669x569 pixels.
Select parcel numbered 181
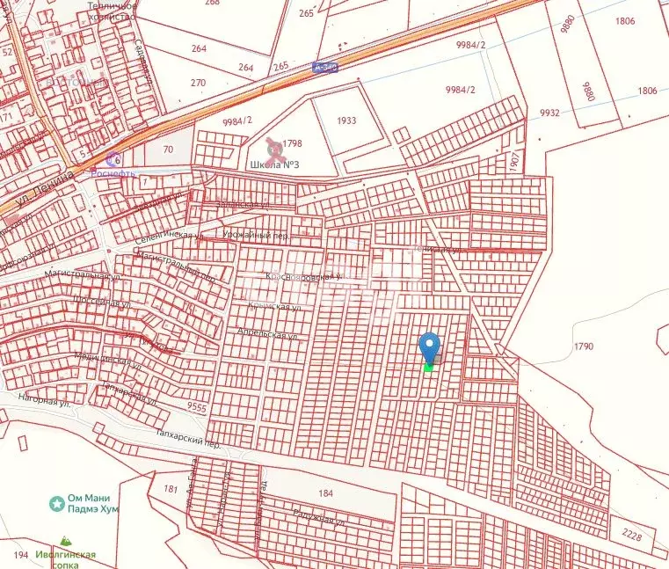point(171,487)
